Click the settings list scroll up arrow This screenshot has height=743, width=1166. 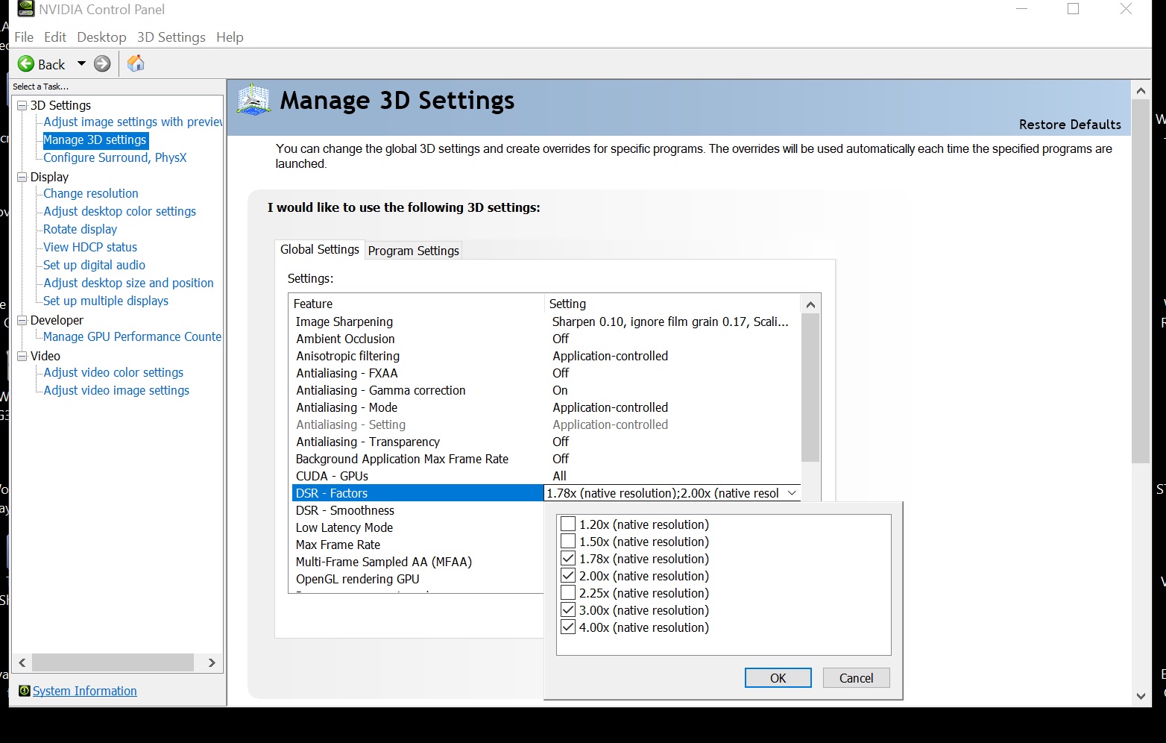pos(810,304)
